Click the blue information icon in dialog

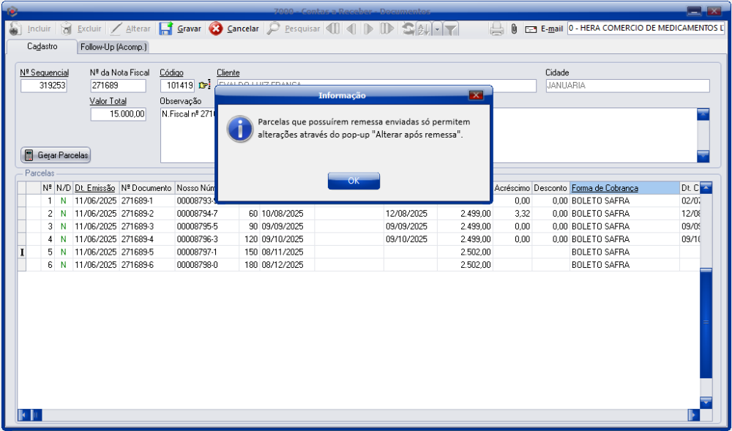(239, 129)
